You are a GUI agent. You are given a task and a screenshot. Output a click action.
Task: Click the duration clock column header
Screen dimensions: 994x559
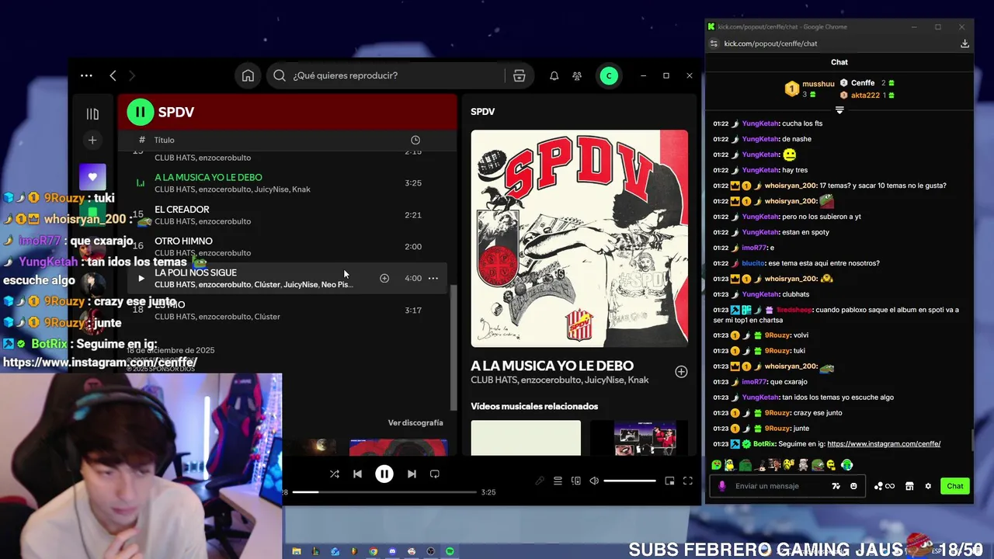pyautogui.click(x=415, y=140)
